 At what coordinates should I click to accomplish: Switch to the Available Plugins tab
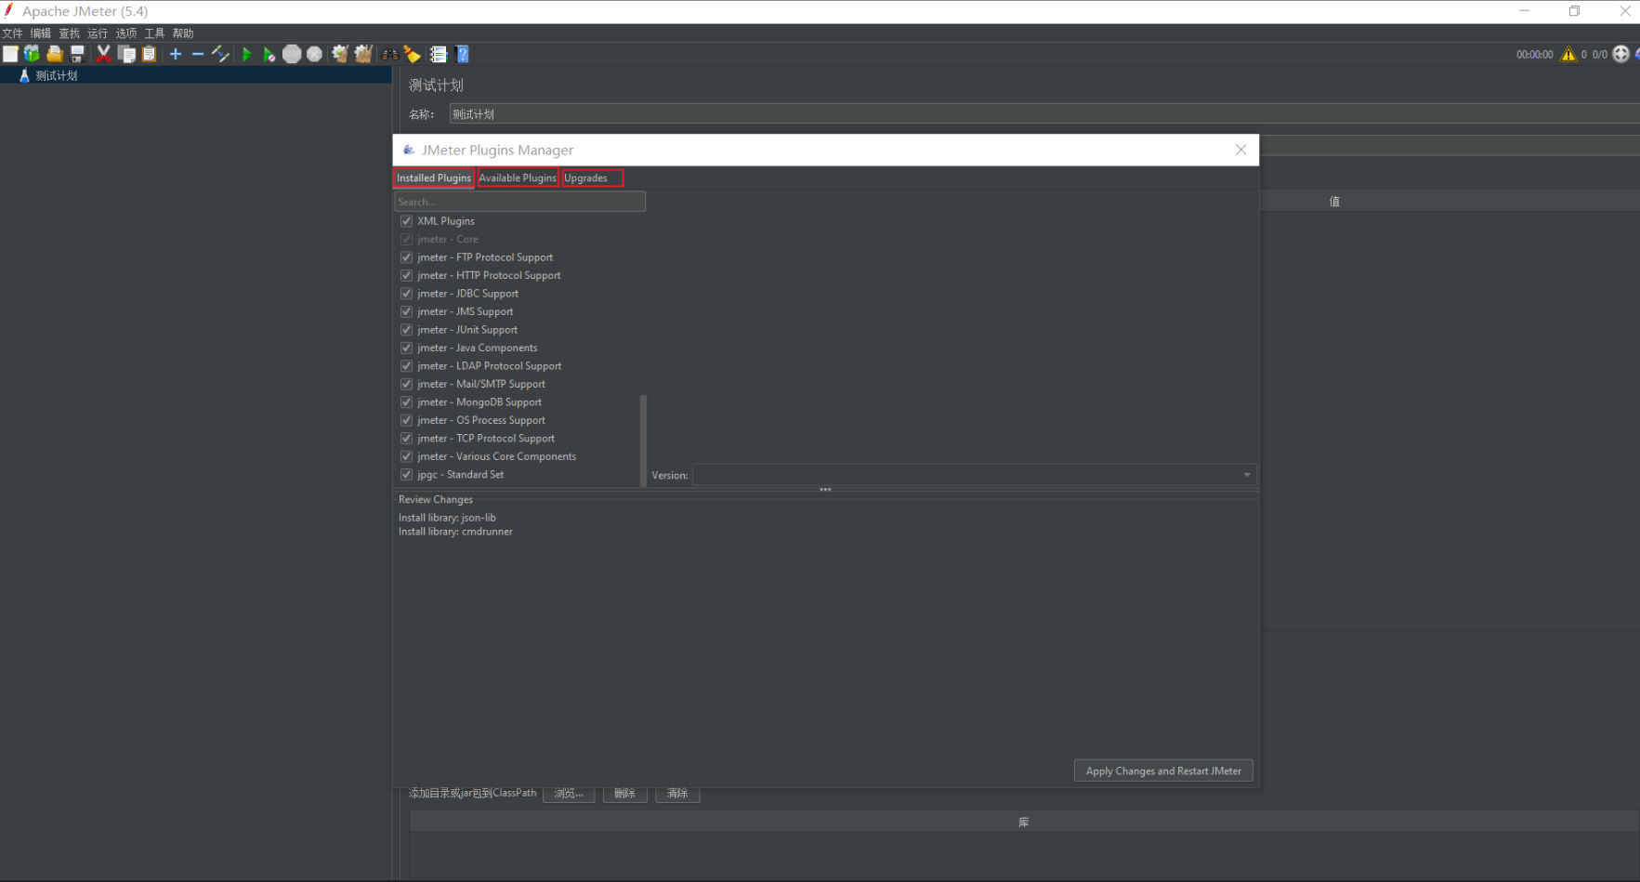tap(518, 178)
